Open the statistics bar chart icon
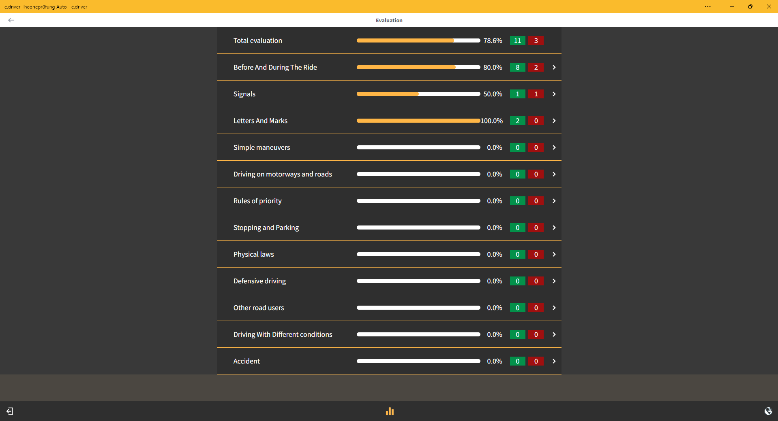This screenshot has width=778, height=421. 390,411
